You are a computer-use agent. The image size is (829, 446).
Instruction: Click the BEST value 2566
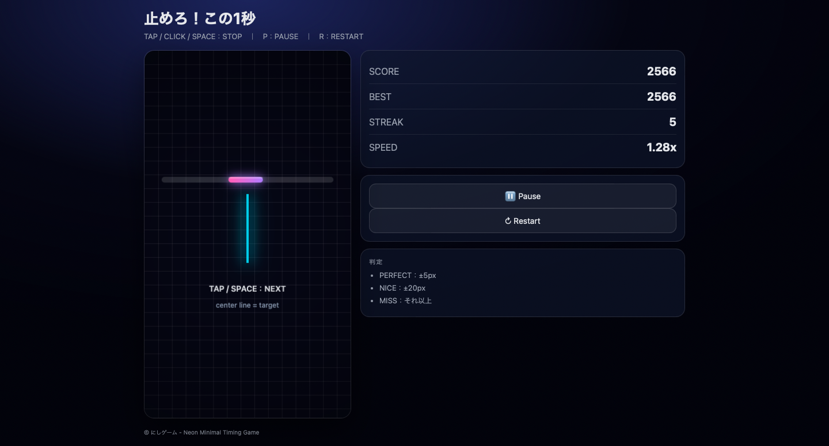661,97
